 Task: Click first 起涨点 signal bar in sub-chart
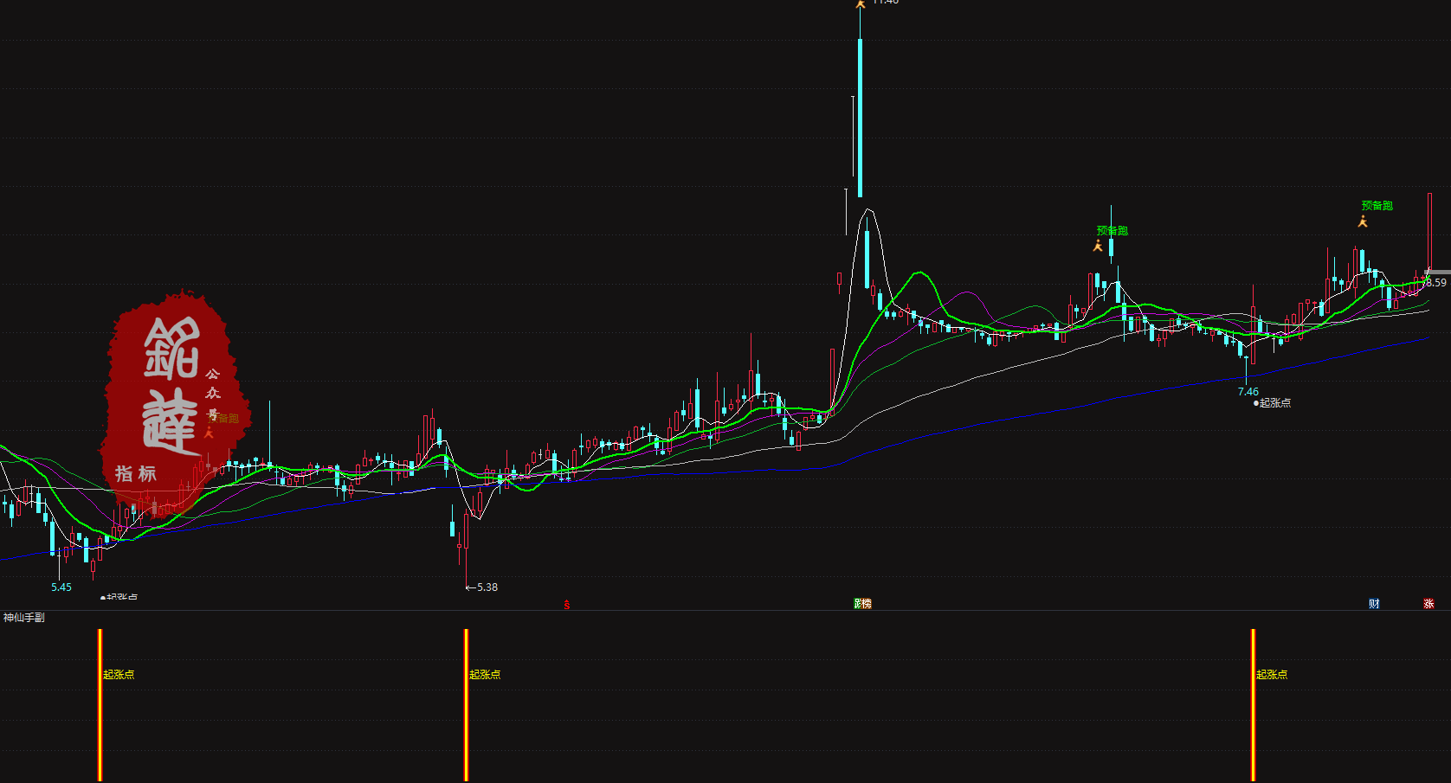tap(100, 705)
